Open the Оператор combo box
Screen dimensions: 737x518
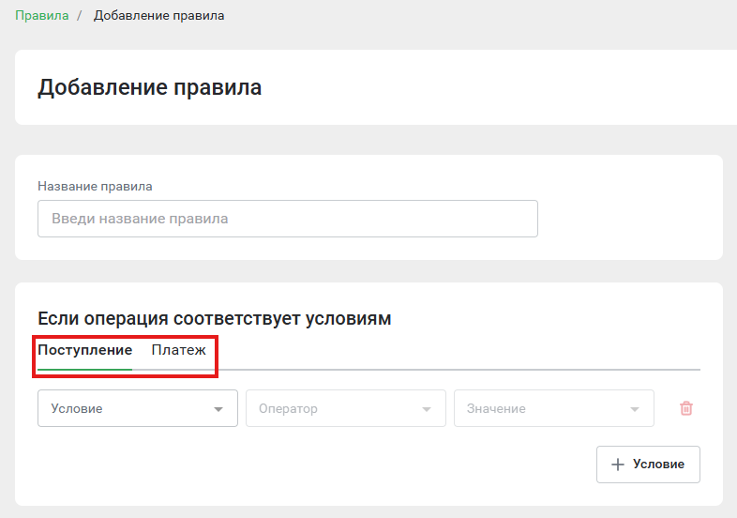point(346,408)
